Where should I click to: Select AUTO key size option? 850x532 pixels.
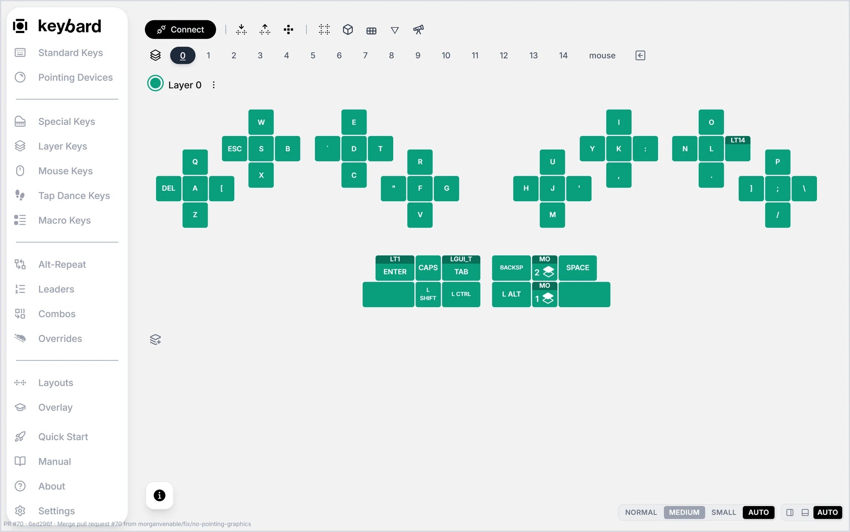click(x=758, y=513)
